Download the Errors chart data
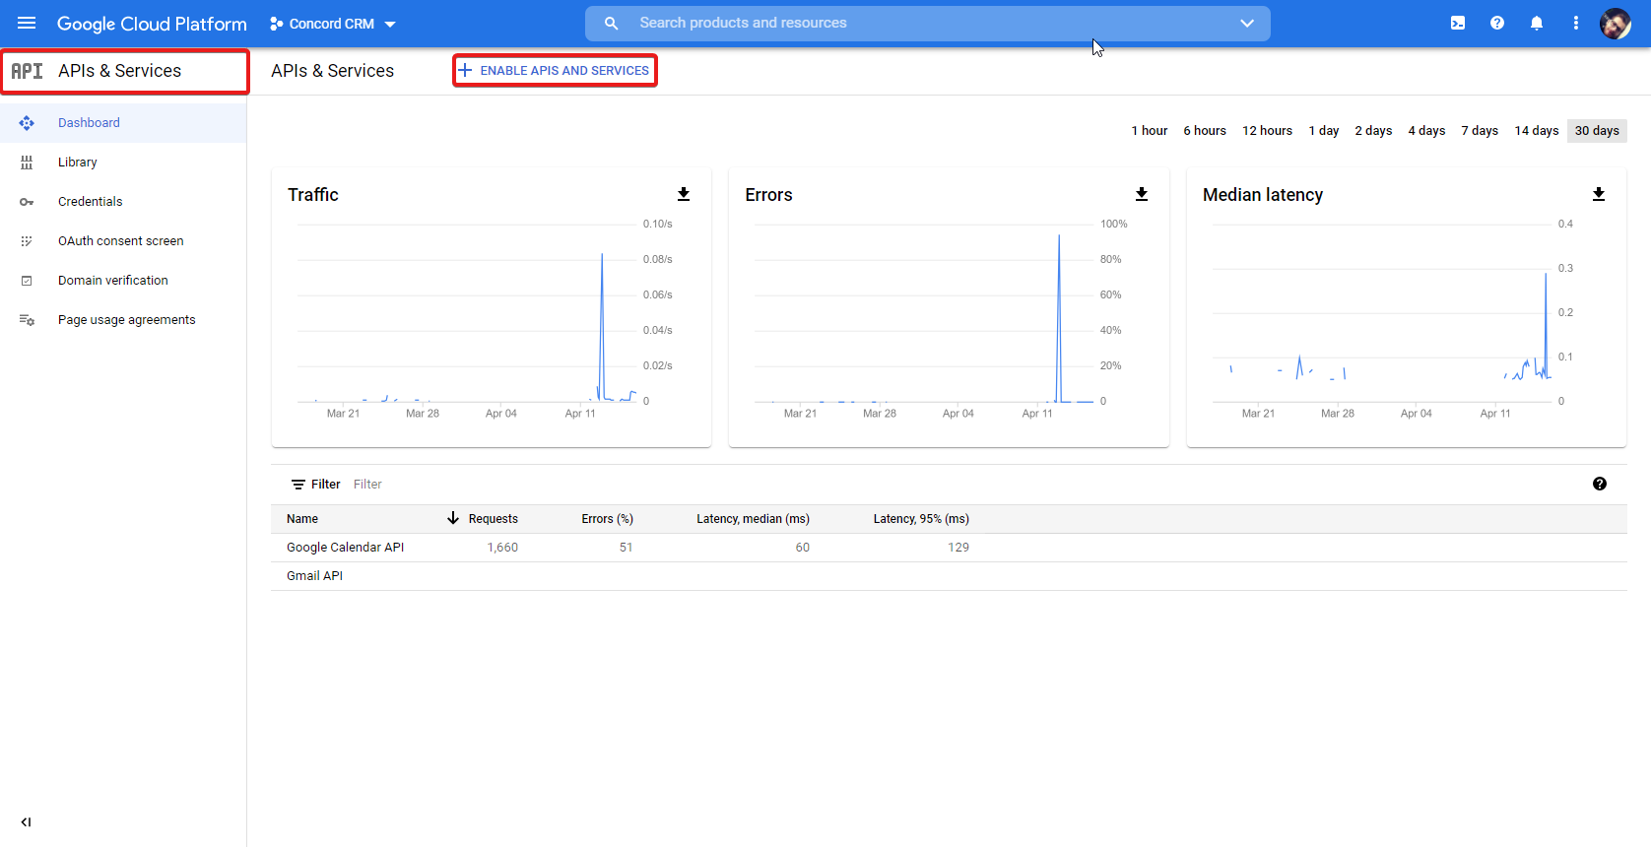 [x=1142, y=194]
